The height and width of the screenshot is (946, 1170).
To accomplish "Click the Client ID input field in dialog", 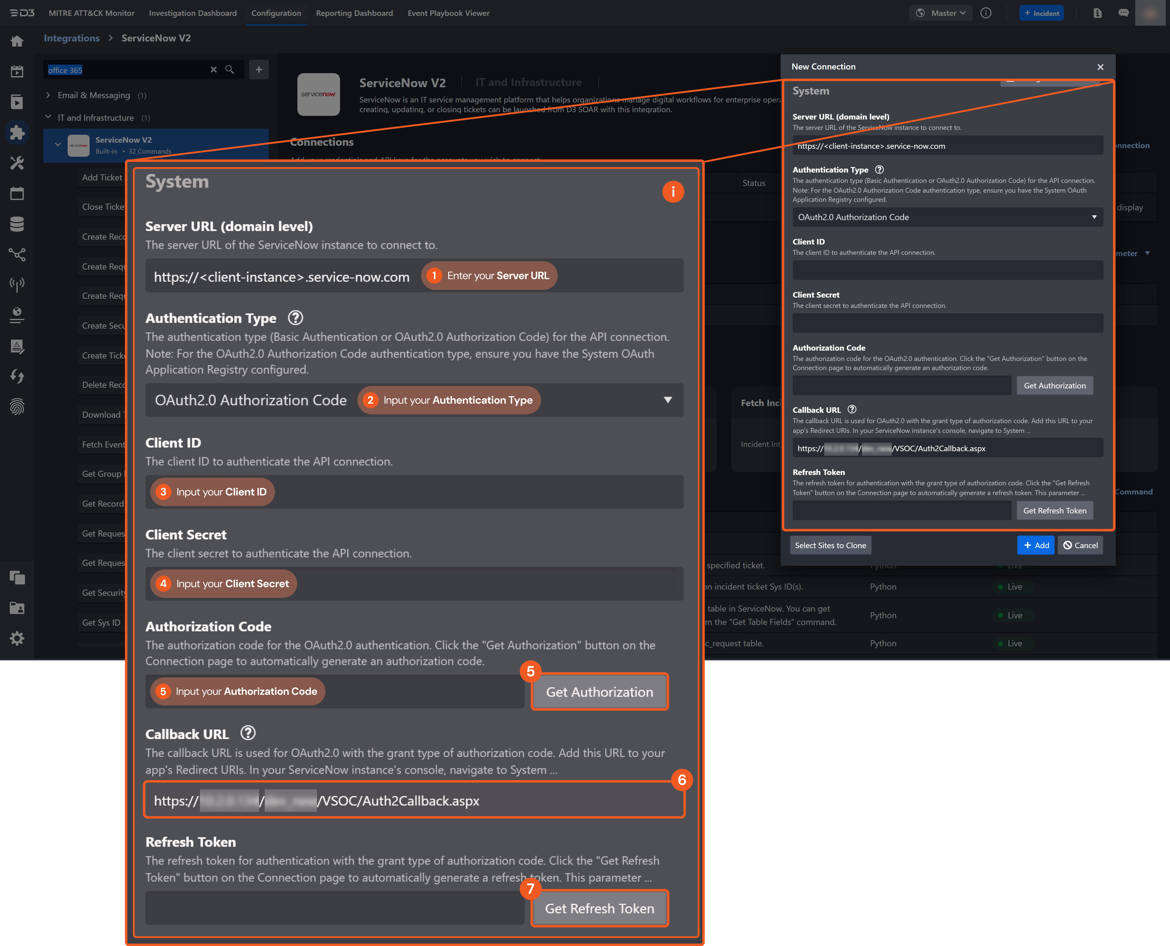I will 947,270.
